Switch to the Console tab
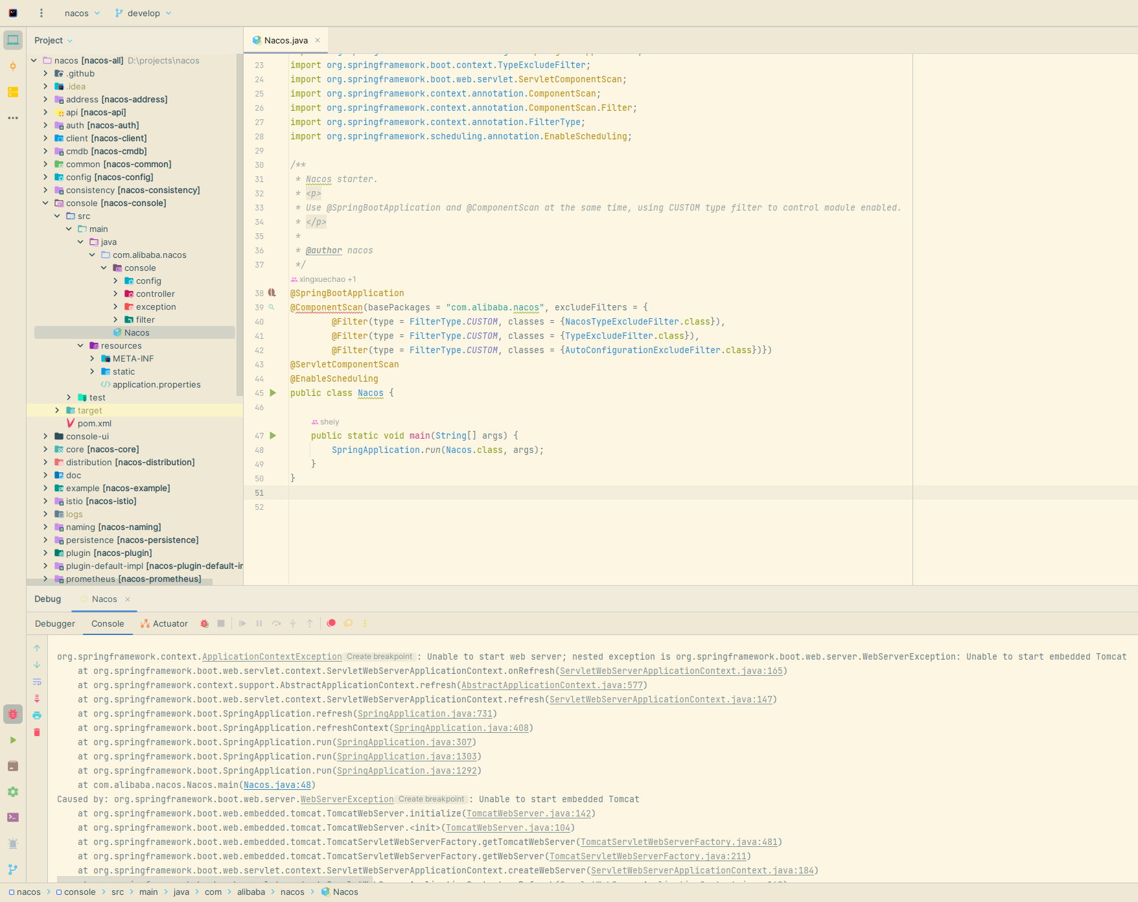Viewport: 1138px width, 902px height. pyautogui.click(x=108, y=623)
